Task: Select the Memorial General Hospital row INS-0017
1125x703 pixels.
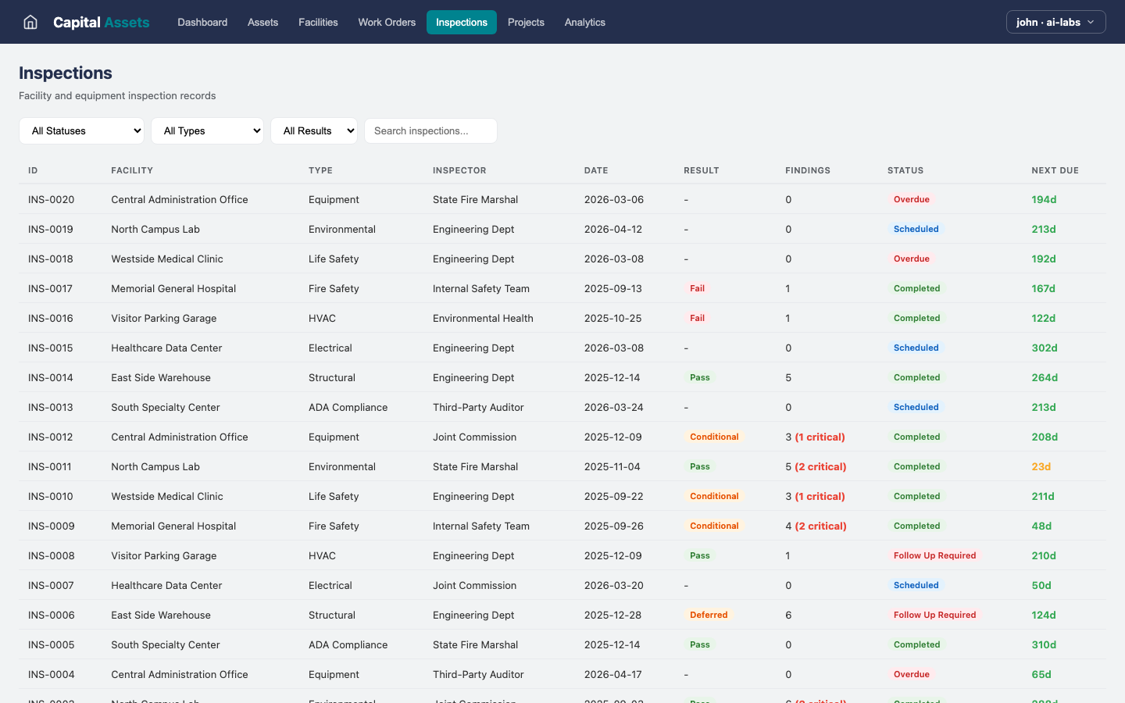Action: tap(173, 288)
